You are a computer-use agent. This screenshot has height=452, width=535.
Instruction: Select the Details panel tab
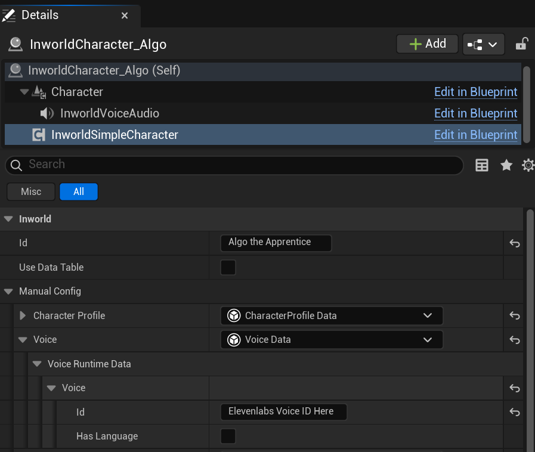[41, 15]
